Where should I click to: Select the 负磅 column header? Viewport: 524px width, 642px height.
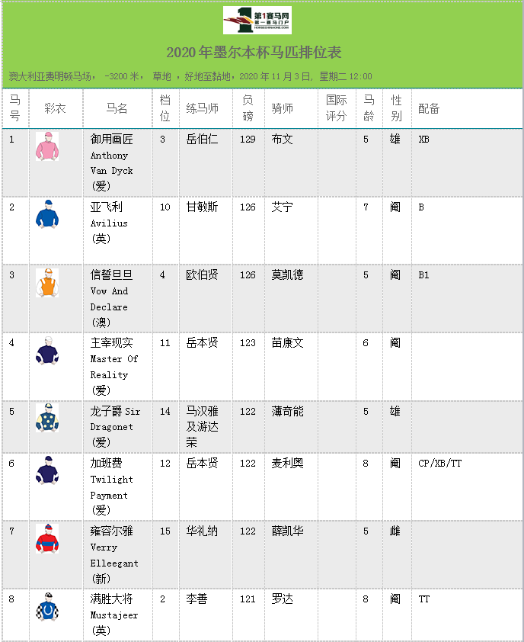click(248, 108)
